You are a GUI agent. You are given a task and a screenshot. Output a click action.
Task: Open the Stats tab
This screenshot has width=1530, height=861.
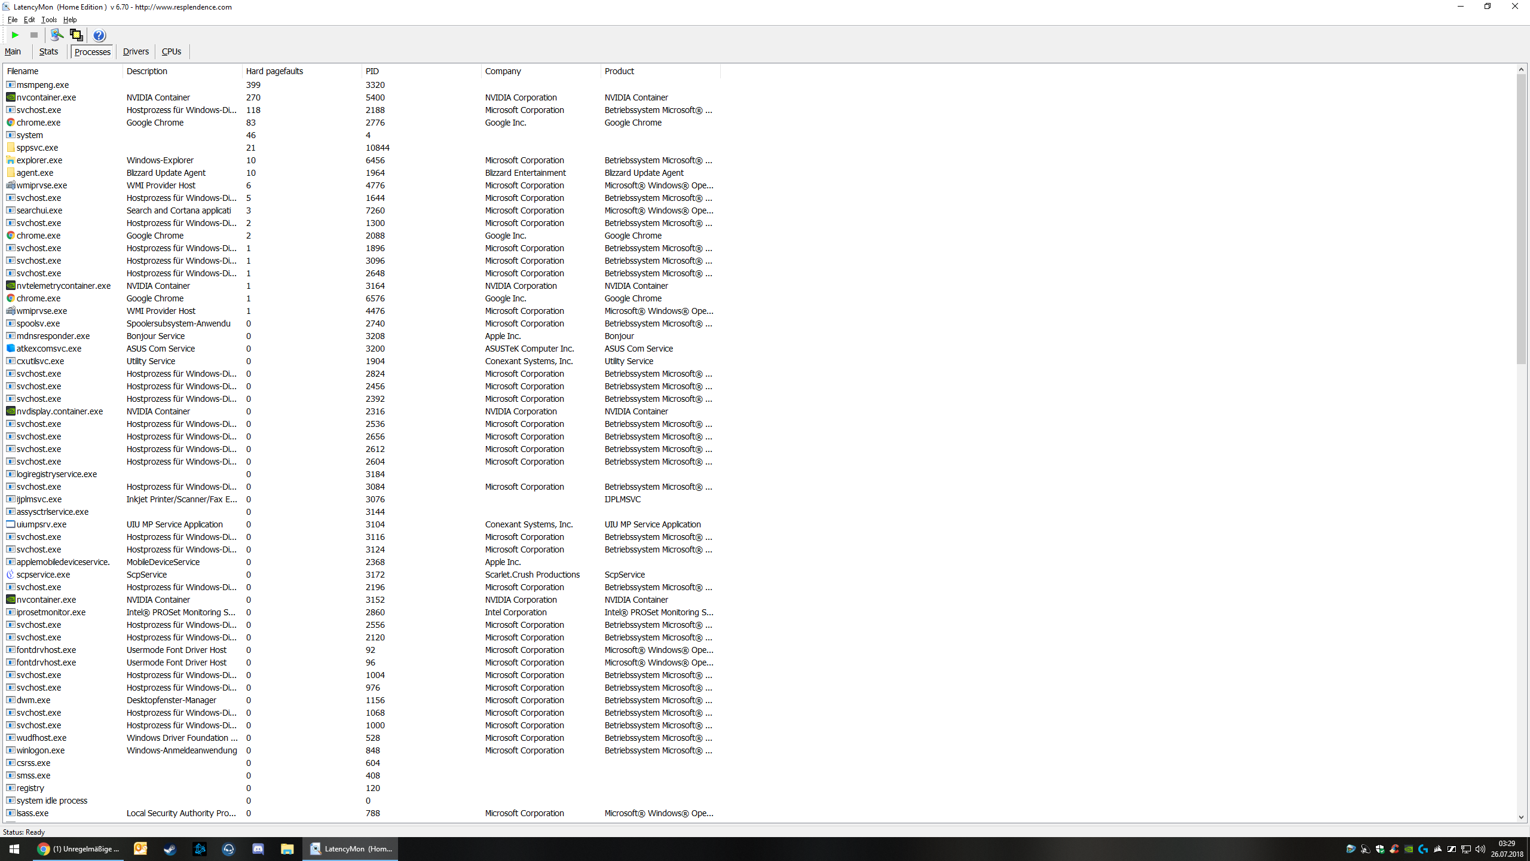click(48, 51)
